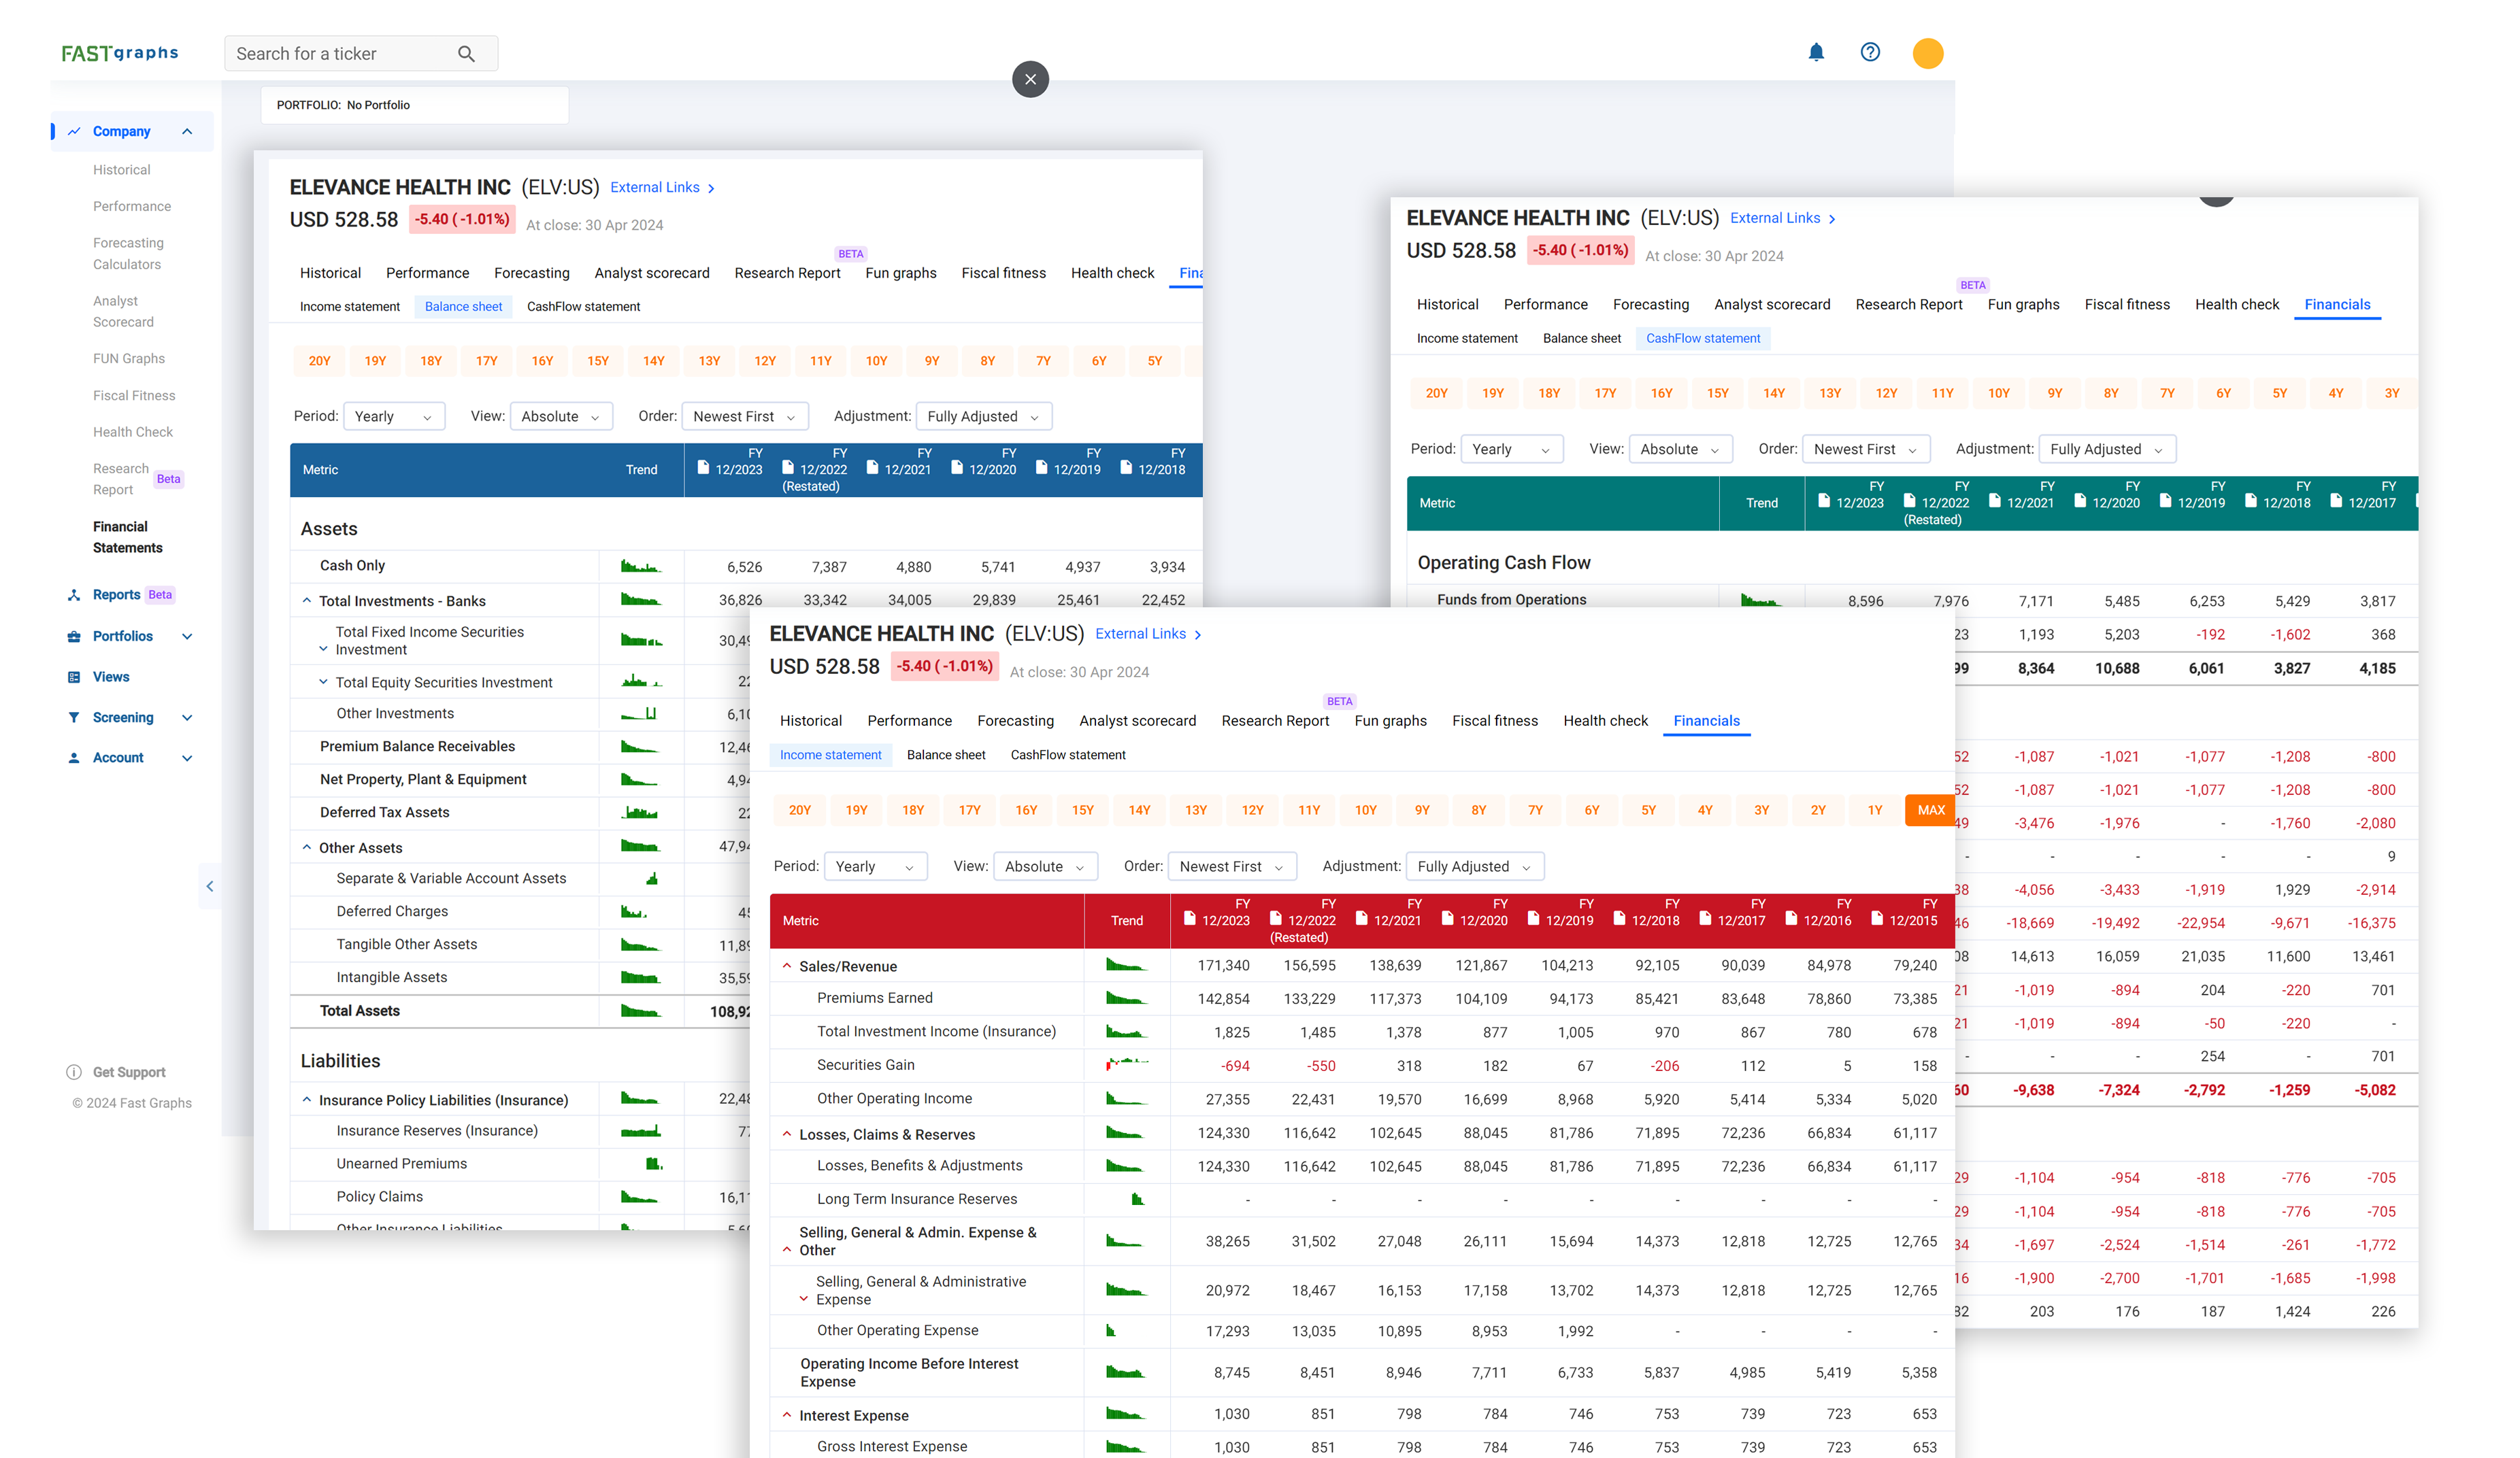Click the sidebar collapse arrow

pyautogui.click(x=209, y=886)
